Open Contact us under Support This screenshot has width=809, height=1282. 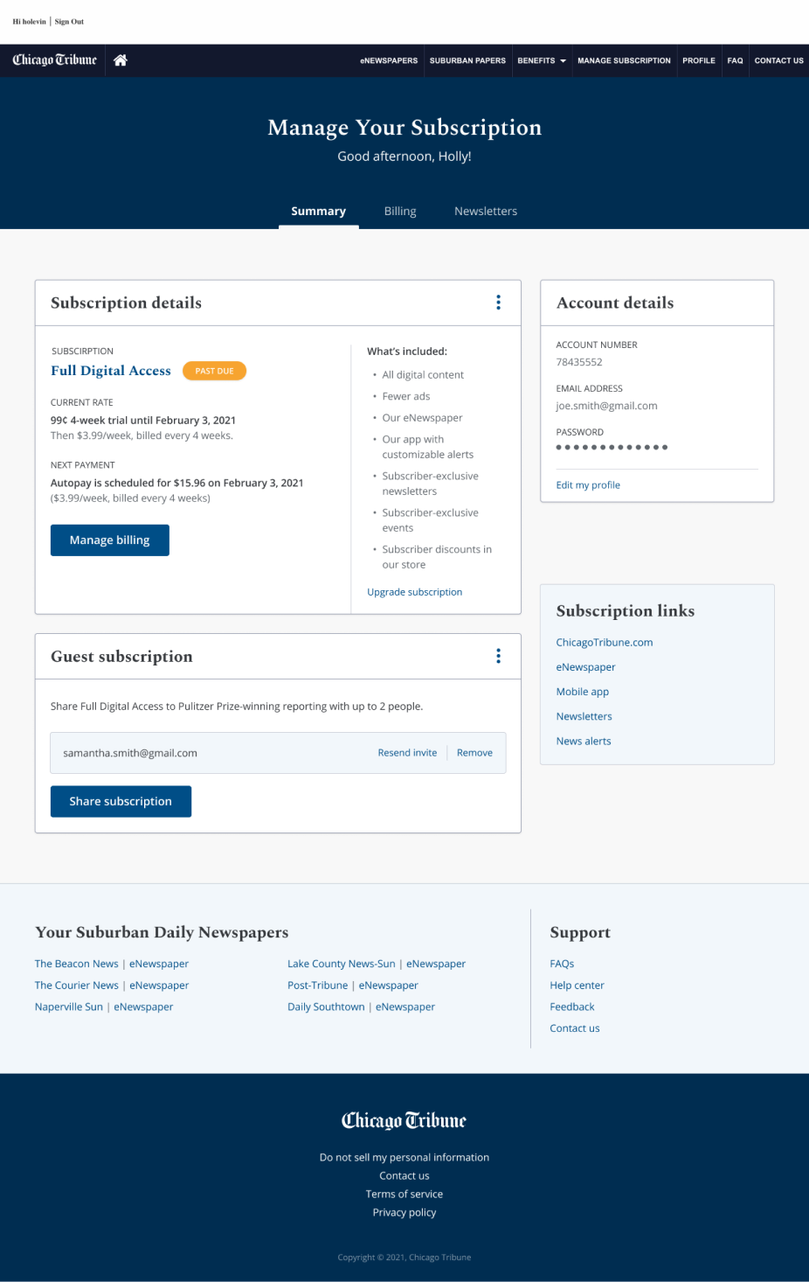(575, 1028)
